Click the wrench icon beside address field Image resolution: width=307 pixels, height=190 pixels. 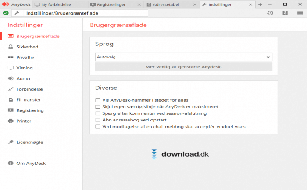(17, 13)
